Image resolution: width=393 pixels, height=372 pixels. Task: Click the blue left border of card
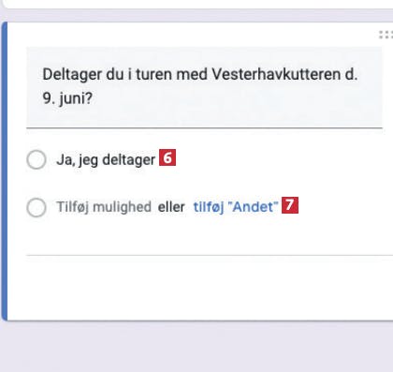click(x=4, y=171)
